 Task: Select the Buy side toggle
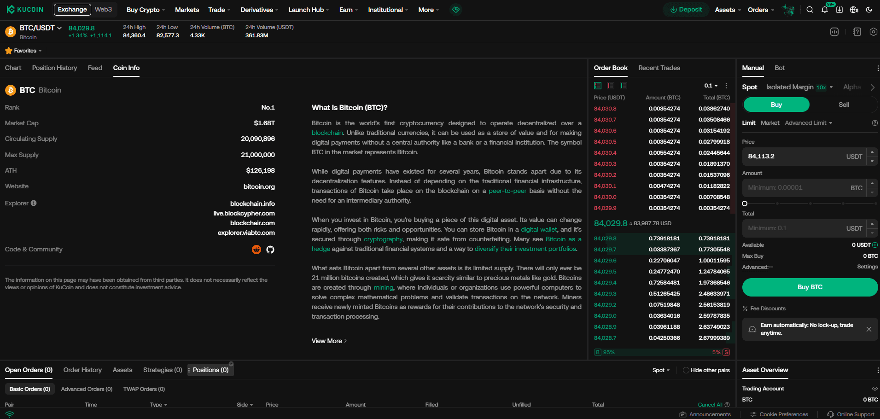tap(776, 105)
